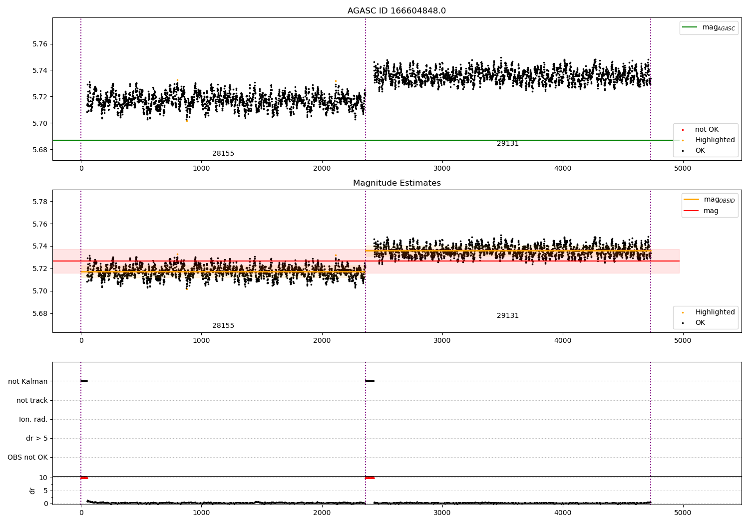Click "not OK" in the AGASC plot legend
Image resolution: width=749 pixels, height=524 pixels.
point(707,130)
